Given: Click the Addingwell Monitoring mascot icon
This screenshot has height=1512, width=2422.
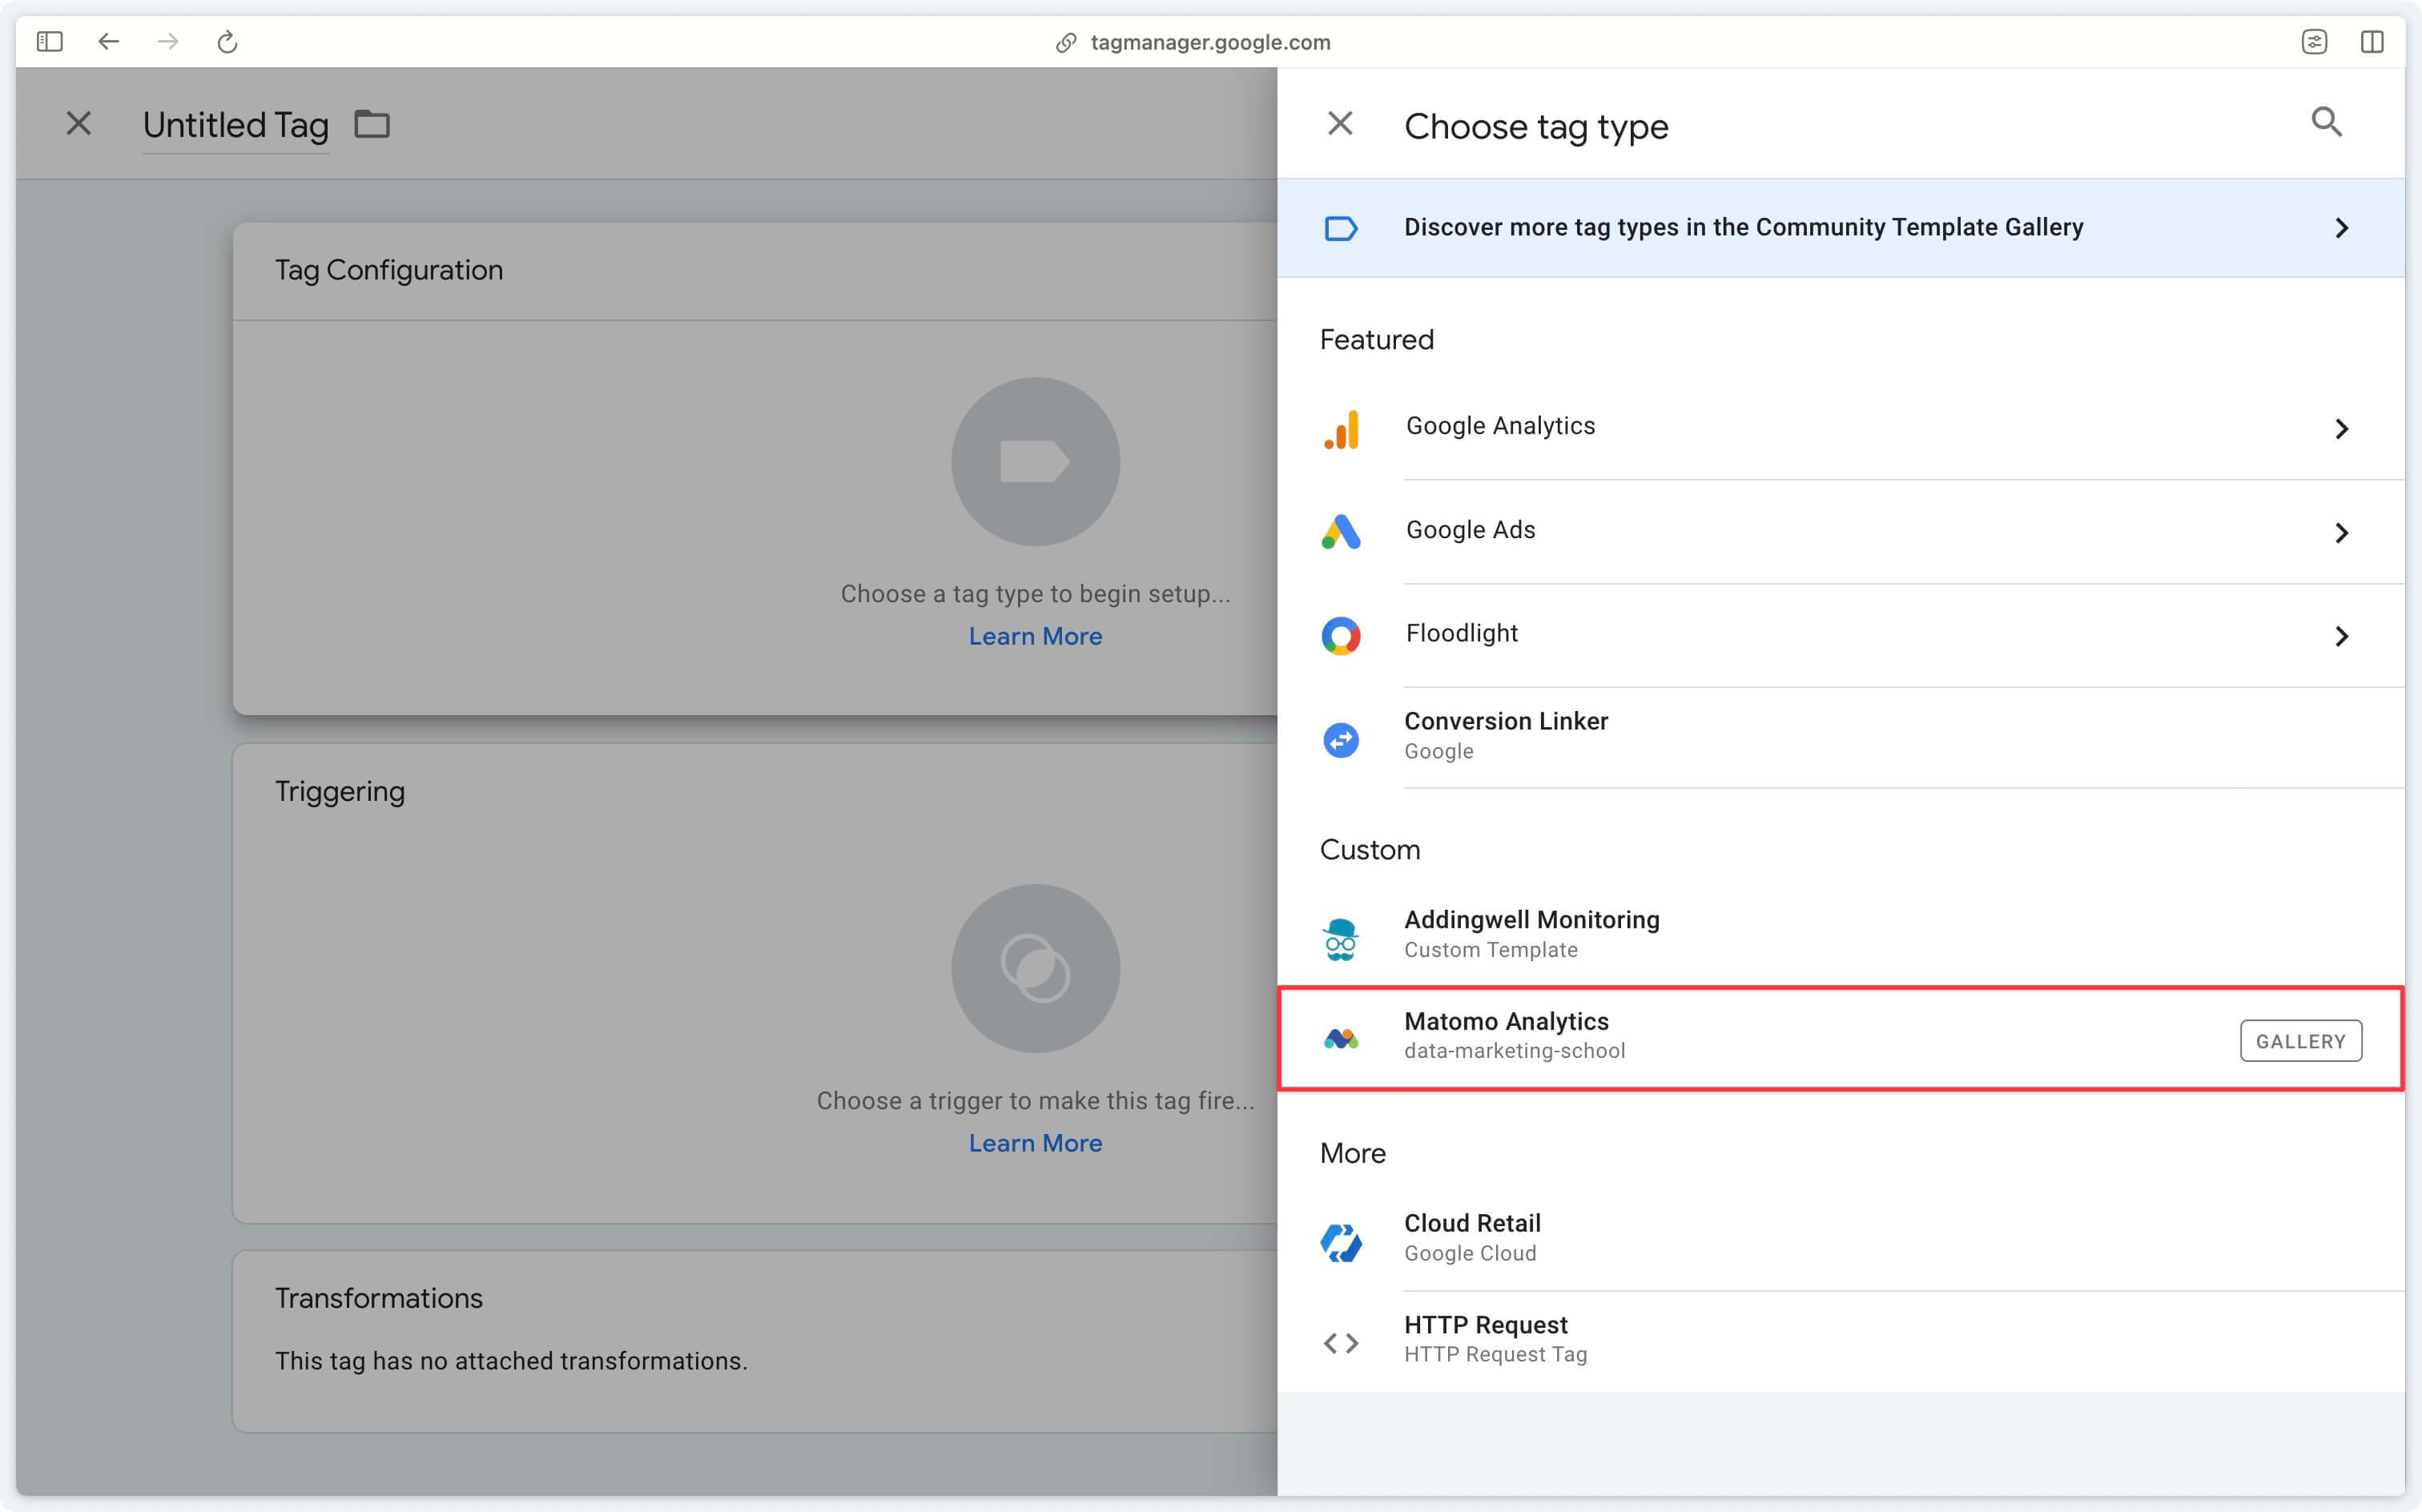Looking at the screenshot, I should (1341, 939).
